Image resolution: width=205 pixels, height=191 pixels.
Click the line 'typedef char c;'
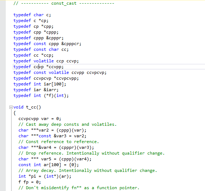coord(32,15)
